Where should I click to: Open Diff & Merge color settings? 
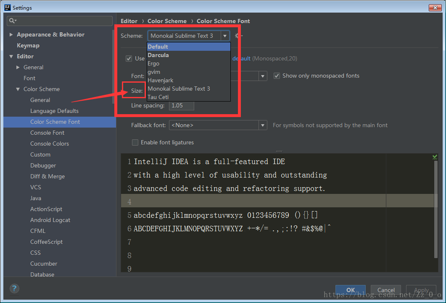pos(48,176)
